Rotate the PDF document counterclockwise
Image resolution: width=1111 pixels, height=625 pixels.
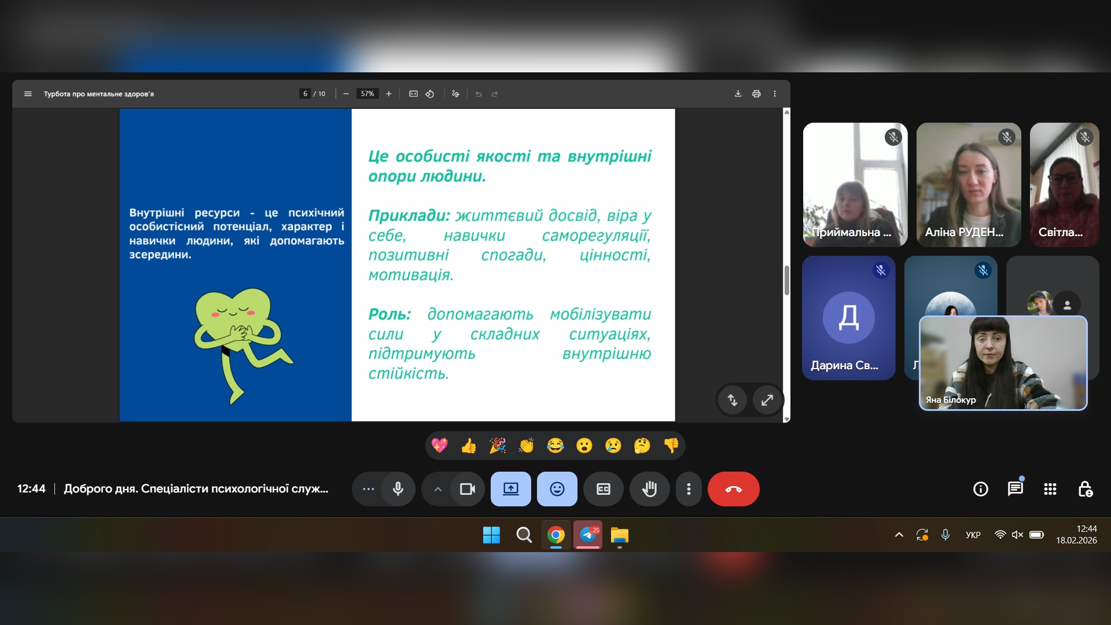(x=430, y=94)
